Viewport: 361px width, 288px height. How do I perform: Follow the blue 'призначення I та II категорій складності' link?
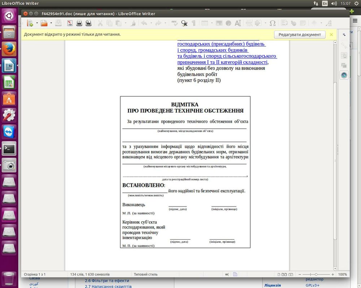coord(222,62)
